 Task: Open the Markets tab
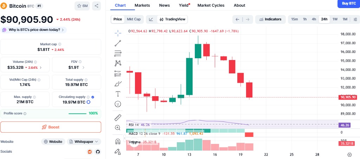click(x=142, y=5)
